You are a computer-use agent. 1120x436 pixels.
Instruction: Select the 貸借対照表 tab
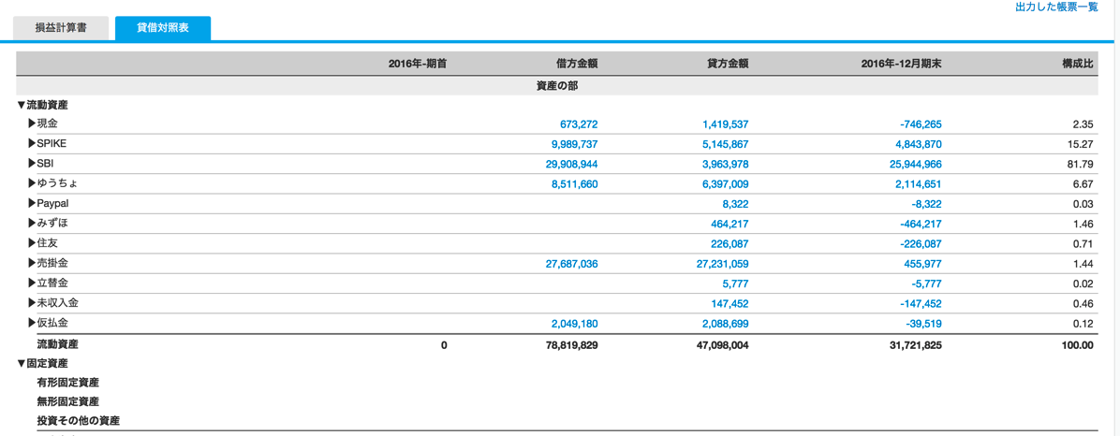pos(163,29)
